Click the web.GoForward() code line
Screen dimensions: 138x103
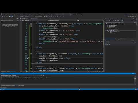click(50, 37)
